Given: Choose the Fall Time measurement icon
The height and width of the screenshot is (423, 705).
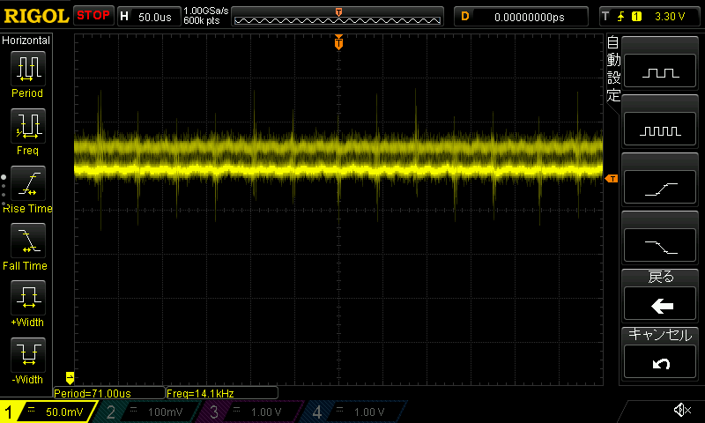Looking at the screenshot, I should tap(28, 240).
